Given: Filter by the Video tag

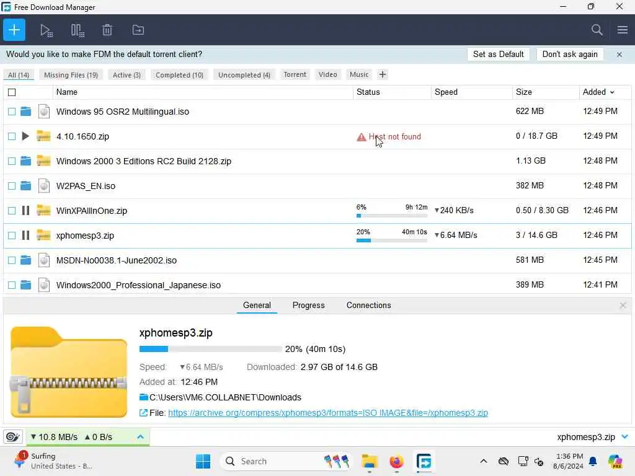Looking at the screenshot, I should [x=327, y=74].
